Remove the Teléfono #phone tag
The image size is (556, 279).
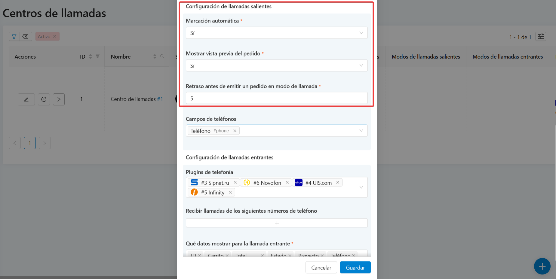click(235, 131)
